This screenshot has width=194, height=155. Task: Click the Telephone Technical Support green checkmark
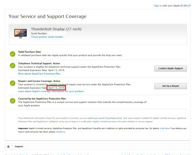[12, 66]
